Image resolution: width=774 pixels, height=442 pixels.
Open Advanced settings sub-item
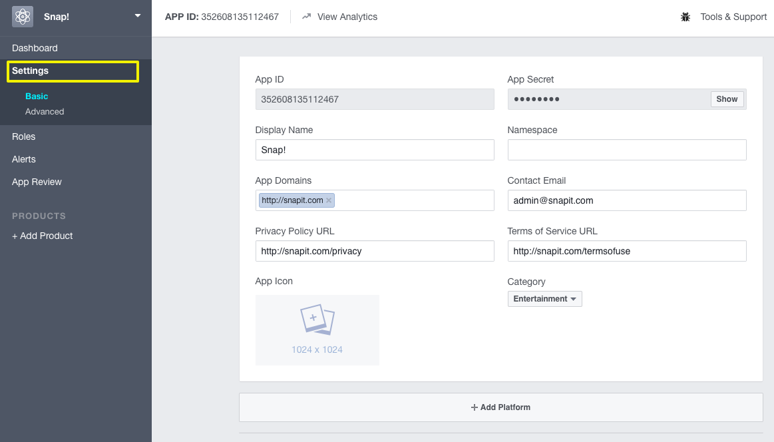pos(45,112)
